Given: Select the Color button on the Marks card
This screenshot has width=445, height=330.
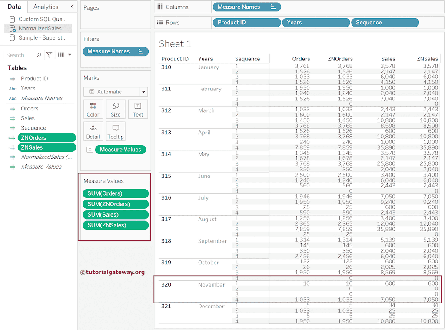Looking at the screenshot, I should coord(93,109).
